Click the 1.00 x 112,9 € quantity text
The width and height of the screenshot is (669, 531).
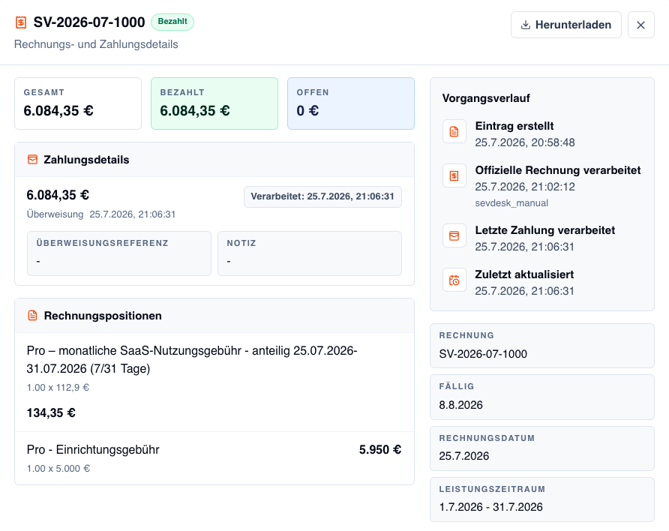coord(58,387)
